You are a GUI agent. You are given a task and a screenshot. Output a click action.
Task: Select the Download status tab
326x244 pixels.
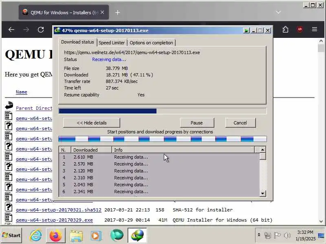[x=77, y=42]
